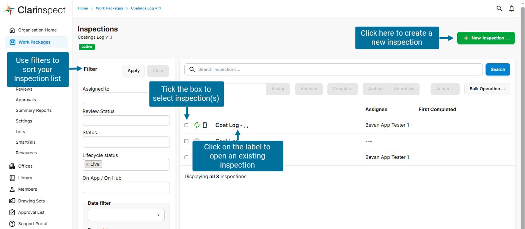Screen dimensions: 525x229
Task: Click the mobile device icon on Coat Log row
Action: point(205,125)
